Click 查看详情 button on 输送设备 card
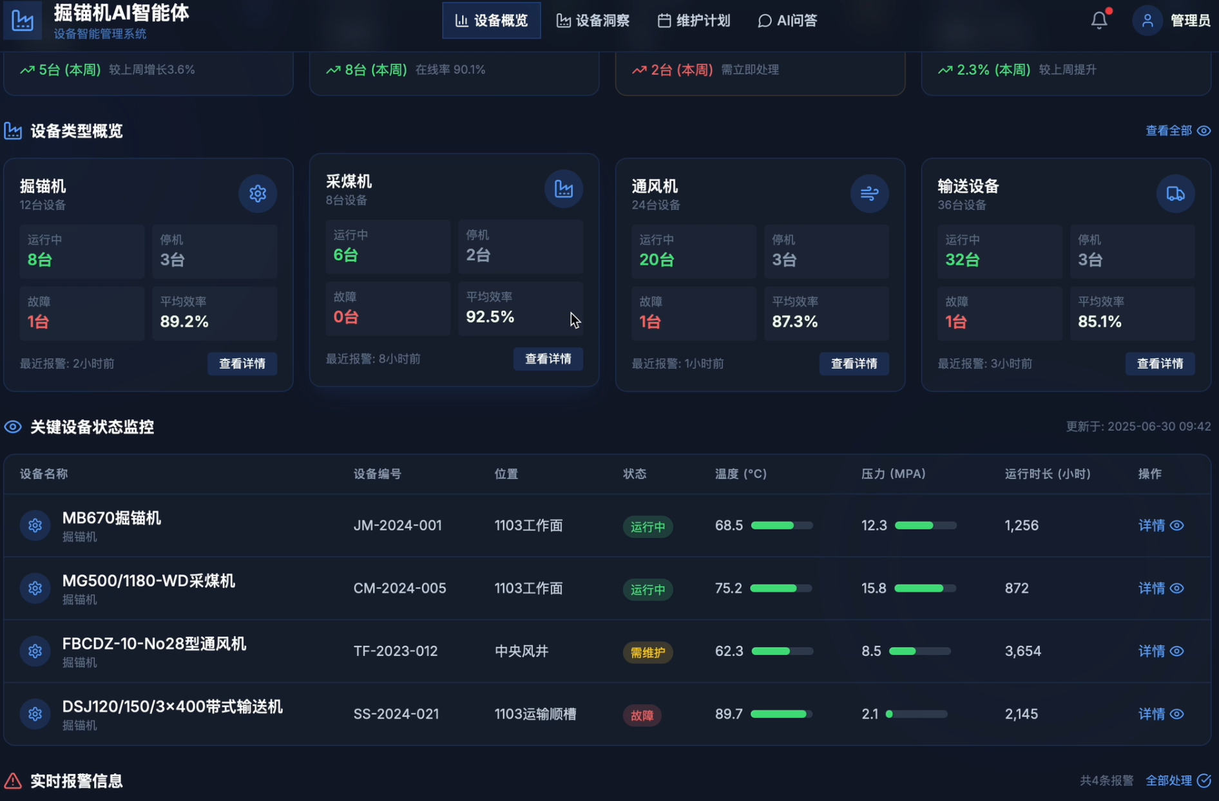1219x801 pixels. point(1160,364)
